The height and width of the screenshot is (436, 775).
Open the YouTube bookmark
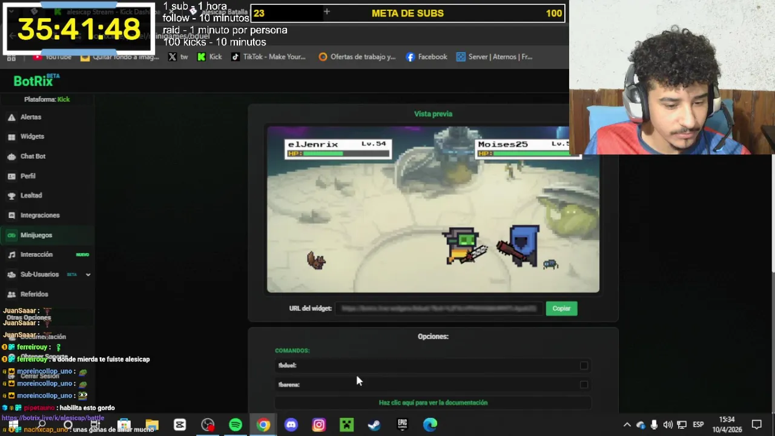pyautogui.click(x=53, y=57)
